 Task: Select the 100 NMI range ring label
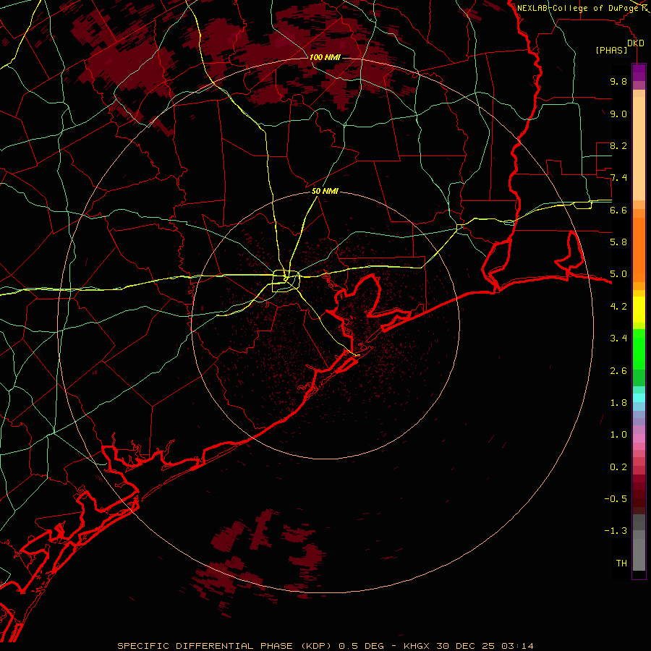pyautogui.click(x=325, y=57)
